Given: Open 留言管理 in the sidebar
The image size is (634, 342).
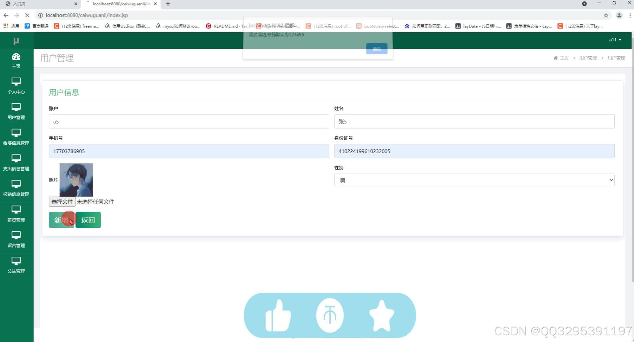Looking at the screenshot, I should [x=16, y=240].
